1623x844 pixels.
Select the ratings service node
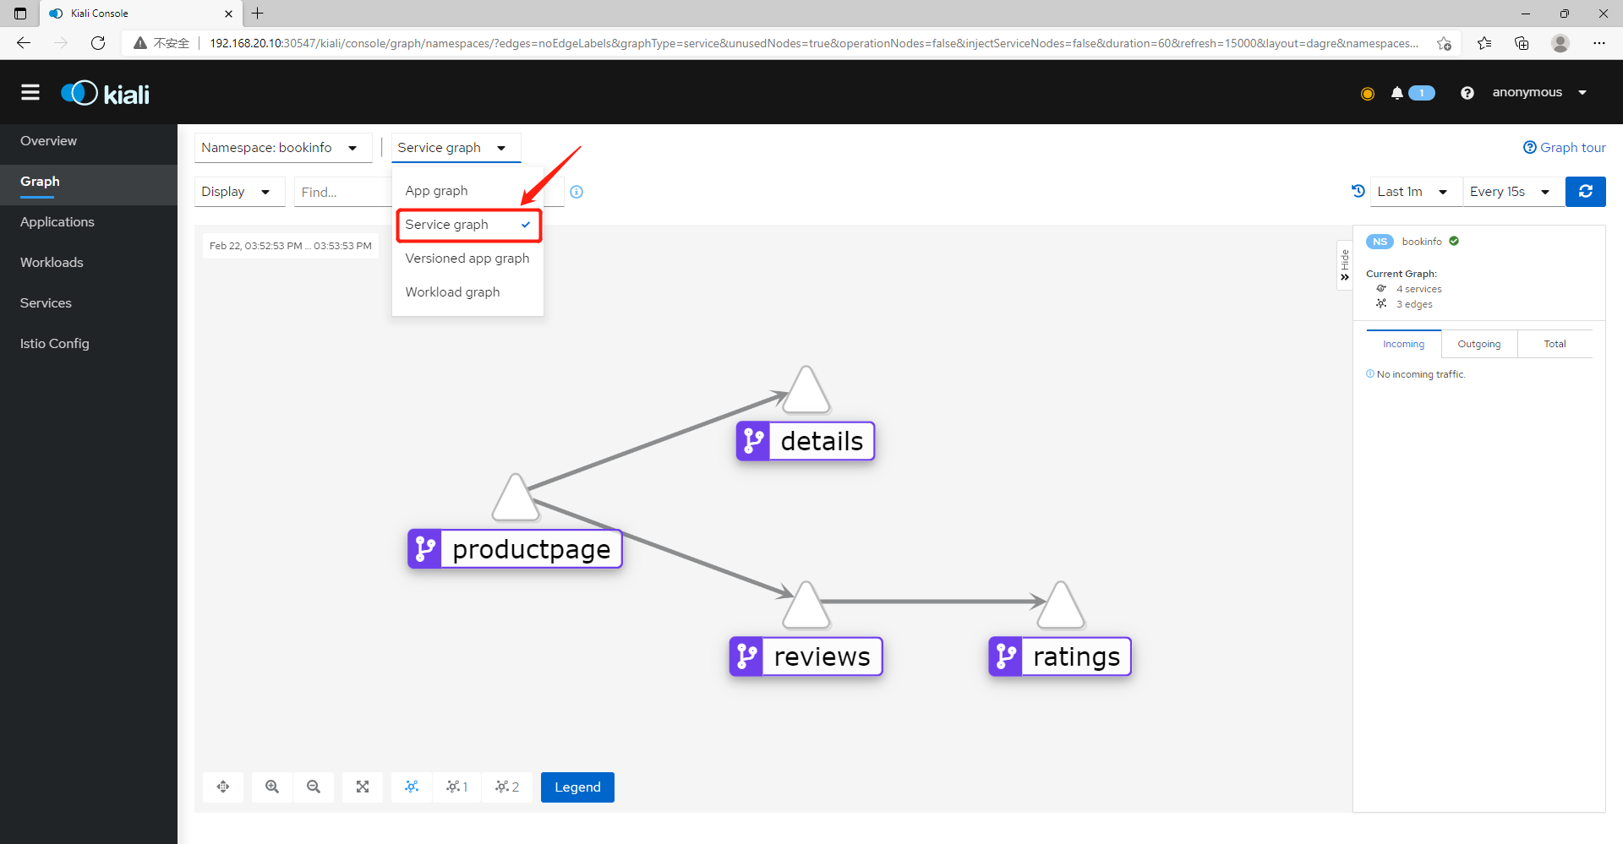pyautogui.click(x=1060, y=656)
